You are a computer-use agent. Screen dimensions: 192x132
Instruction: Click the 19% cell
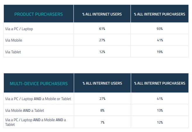[x=160, y=52]
